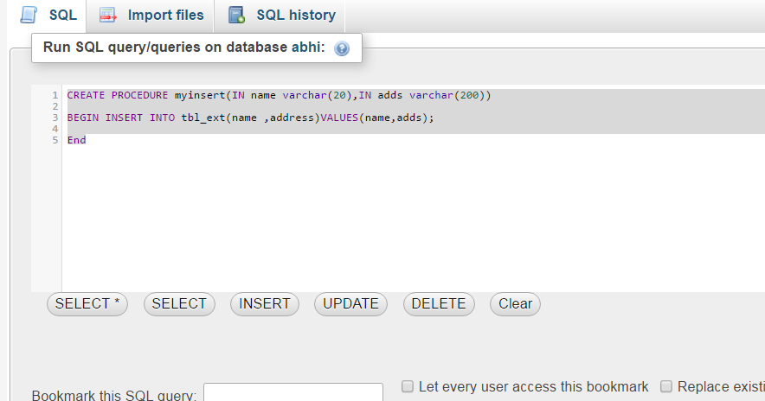Click the SQL tab icon
Screen dimensions: 765x401
tap(29, 16)
